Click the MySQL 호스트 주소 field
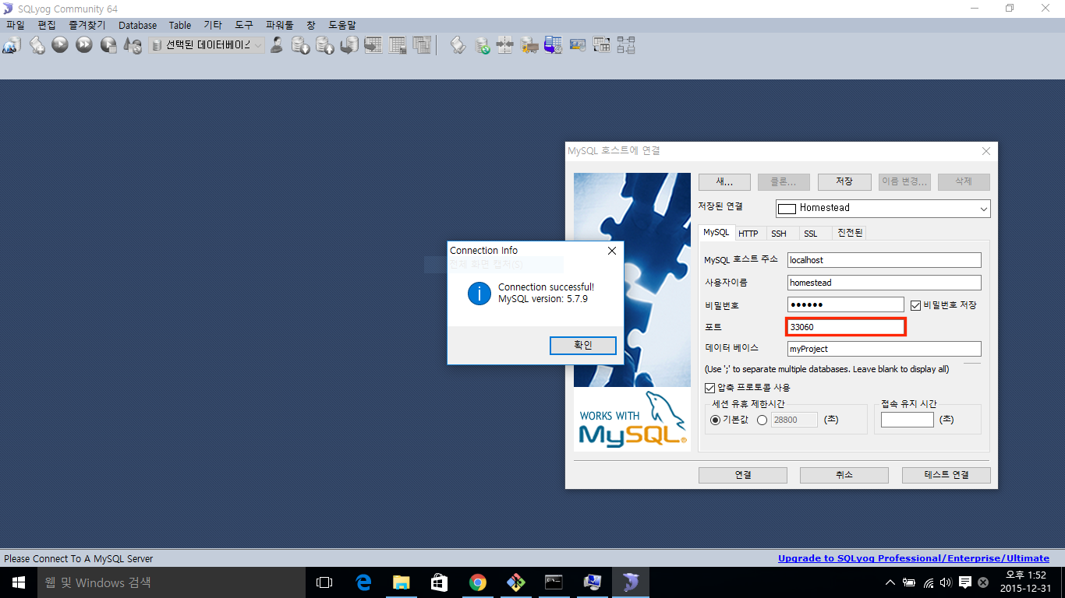This screenshot has height=598, width=1065. pos(884,260)
